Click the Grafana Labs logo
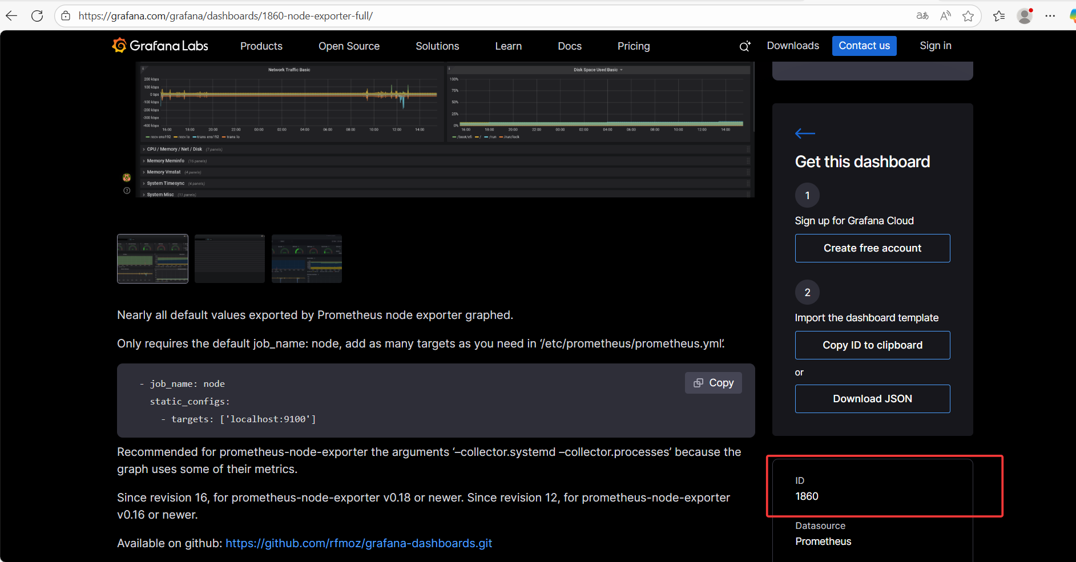 click(x=160, y=46)
